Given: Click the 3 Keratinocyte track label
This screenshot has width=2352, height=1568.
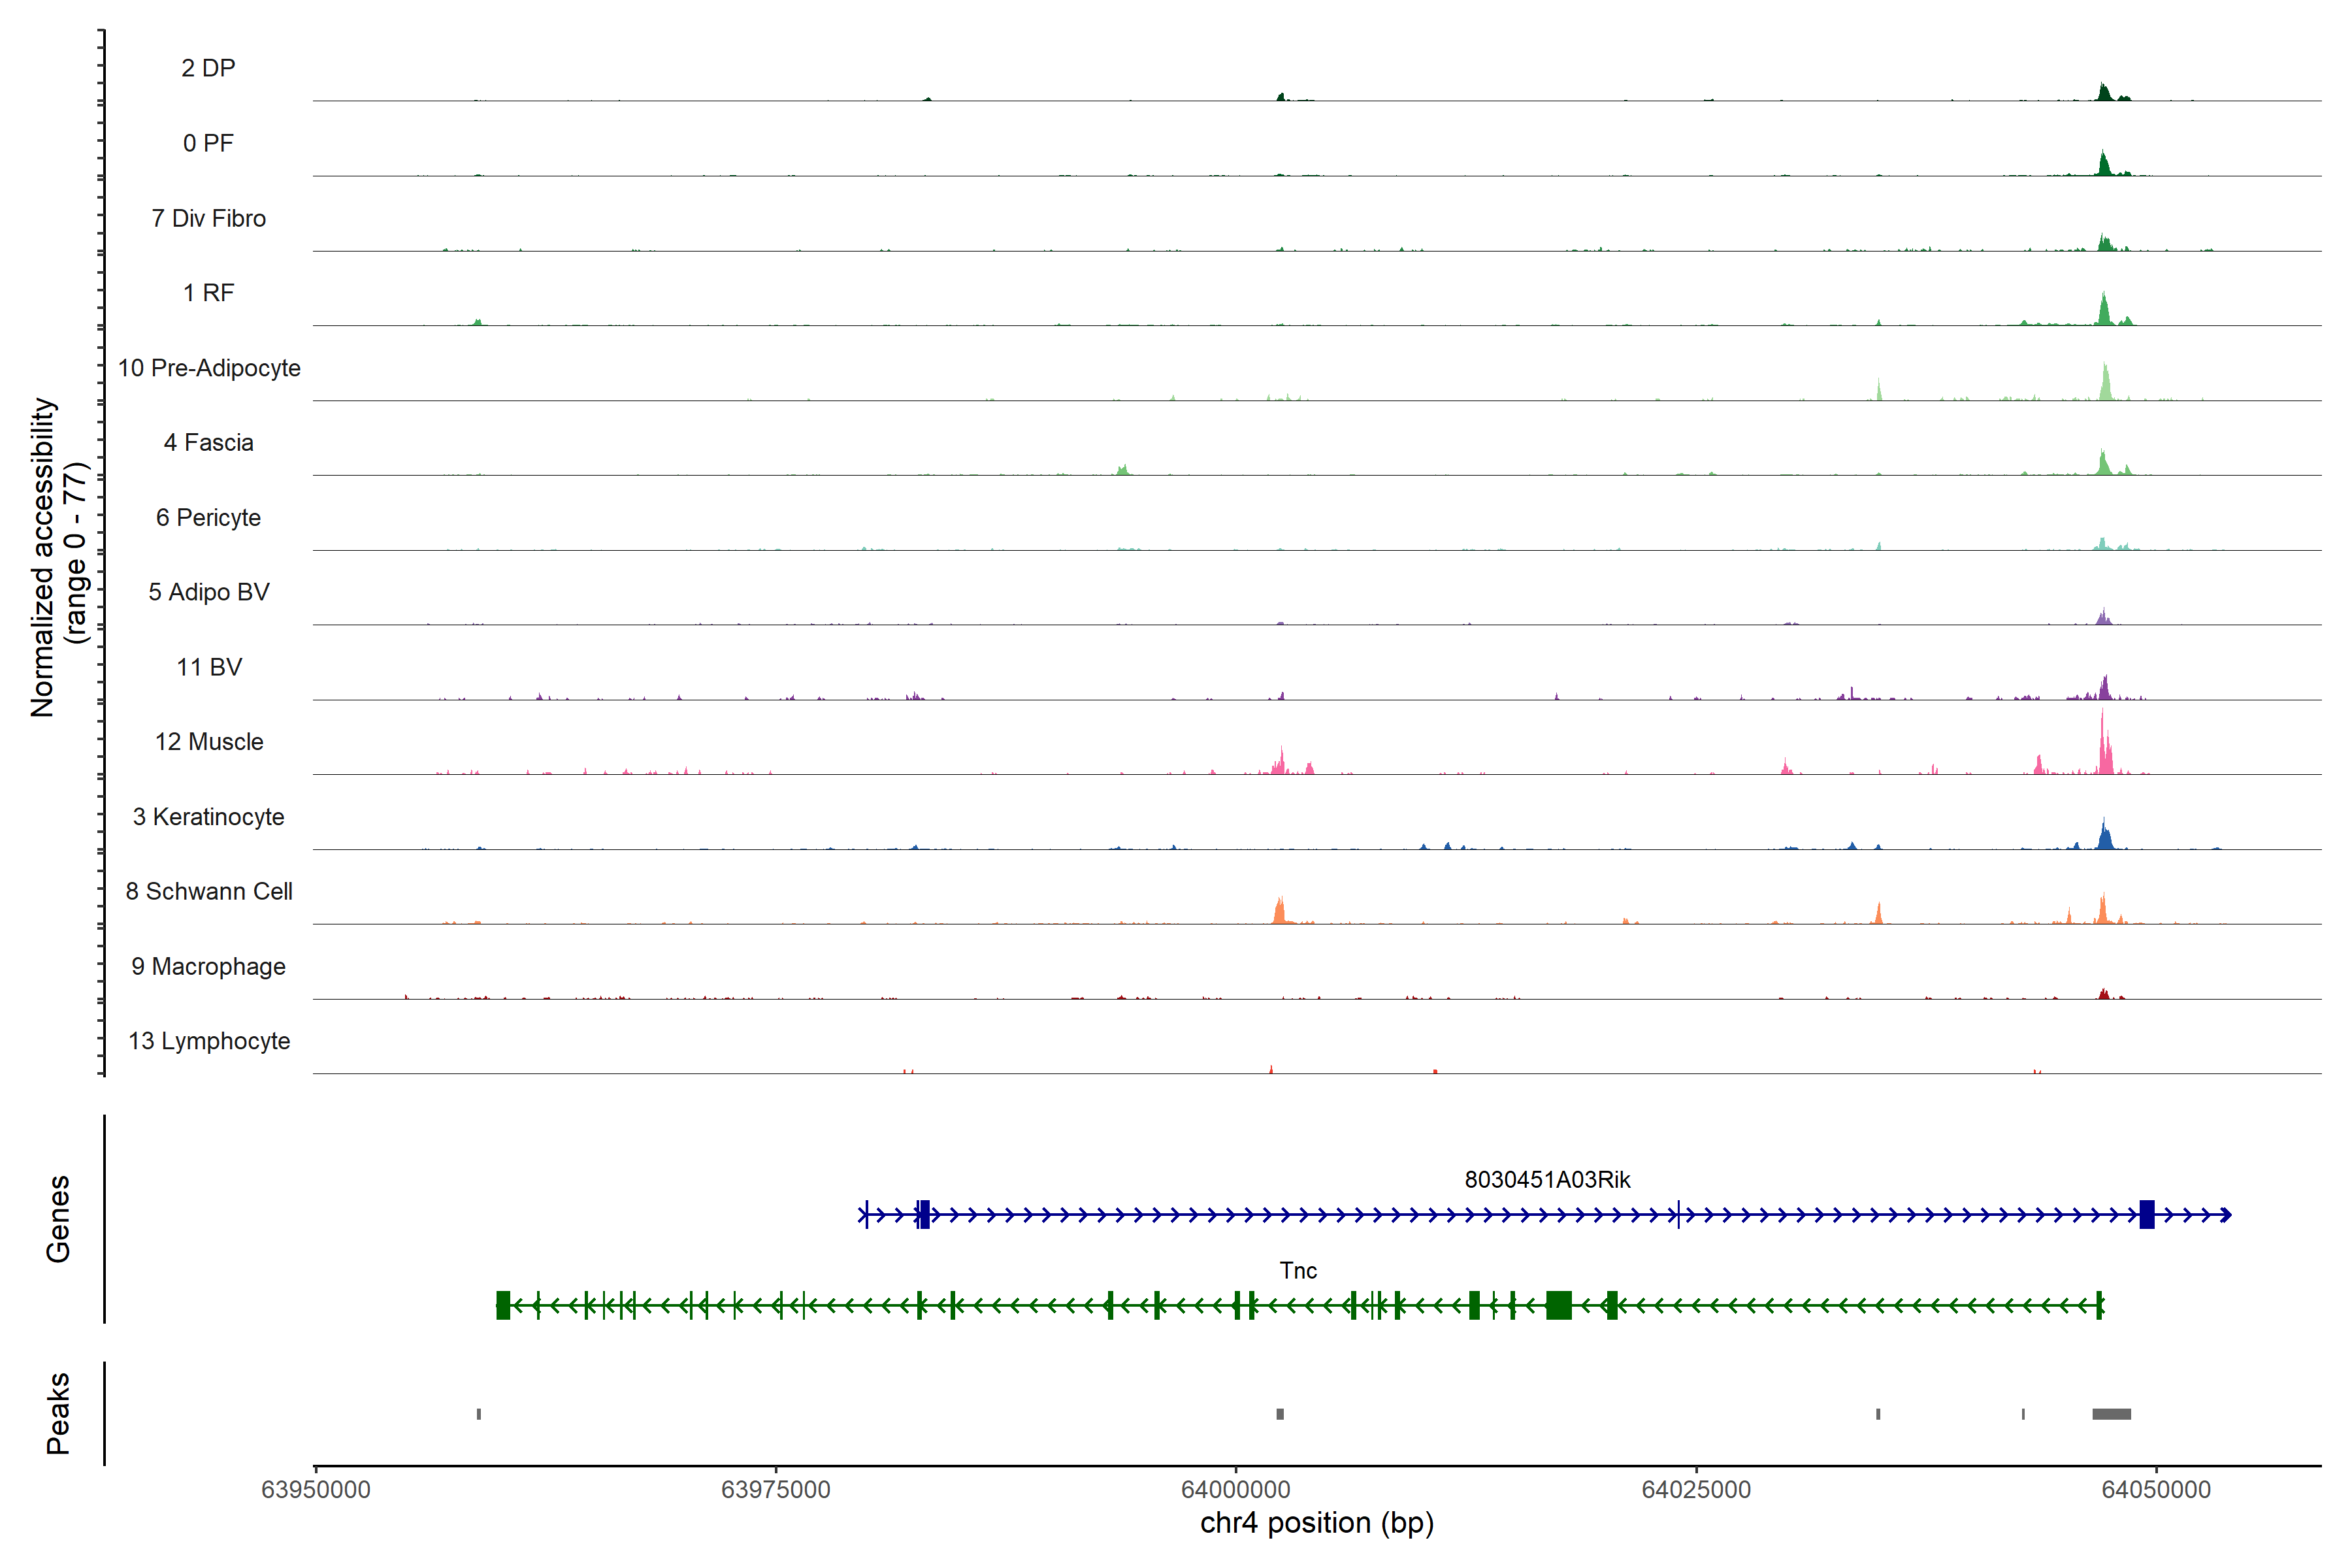Looking at the screenshot, I should click(209, 817).
